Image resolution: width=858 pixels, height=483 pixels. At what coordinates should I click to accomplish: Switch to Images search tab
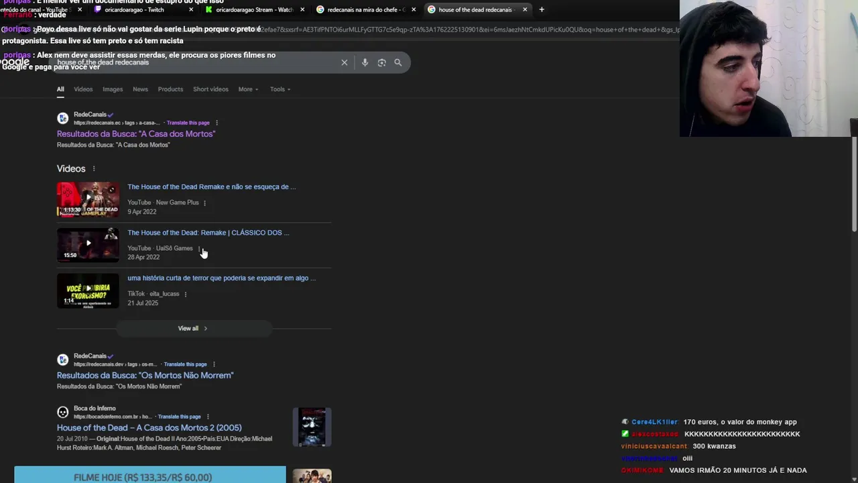pyautogui.click(x=113, y=89)
